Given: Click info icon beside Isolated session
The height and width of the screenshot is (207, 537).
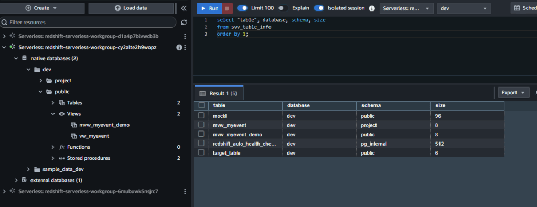Looking at the screenshot, I should (x=372, y=8).
